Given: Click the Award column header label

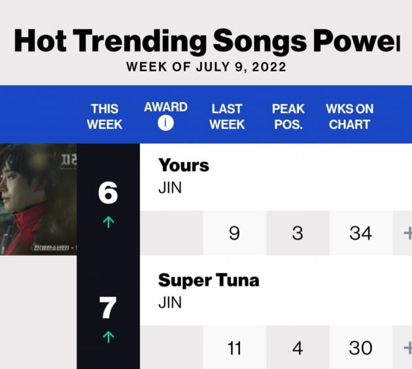Looking at the screenshot, I should click(165, 107).
